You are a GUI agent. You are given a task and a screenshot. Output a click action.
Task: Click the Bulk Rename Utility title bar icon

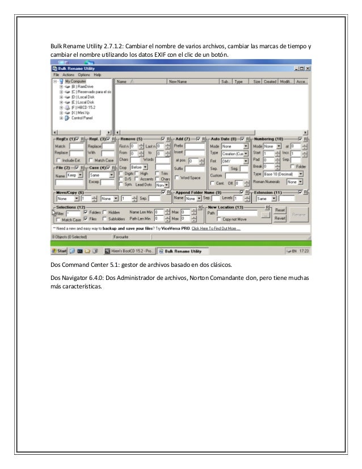(x=54, y=69)
